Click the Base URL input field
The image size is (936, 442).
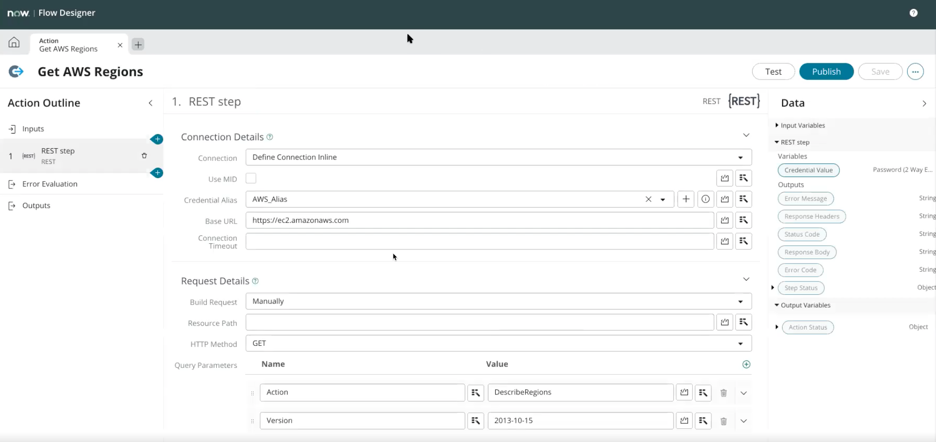[x=480, y=220]
